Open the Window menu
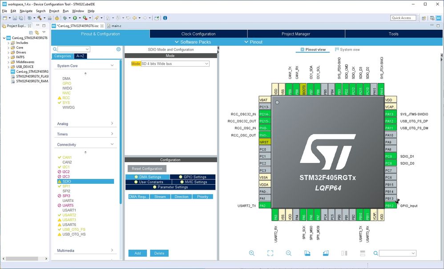Screen dimensions: 444x269 78,11
